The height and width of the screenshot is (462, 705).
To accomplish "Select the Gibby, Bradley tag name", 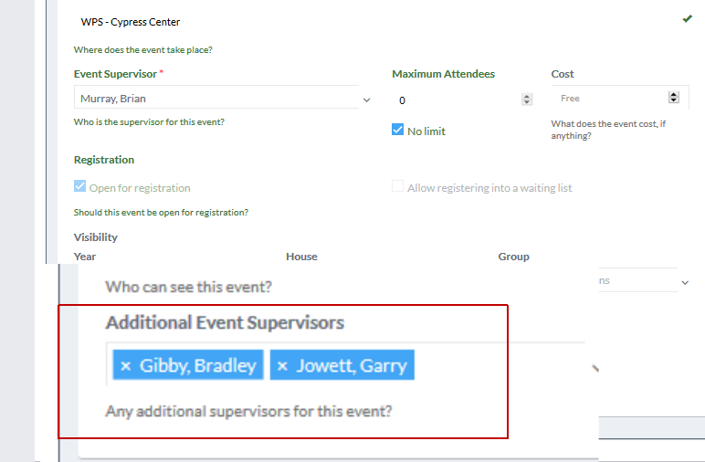I will (x=198, y=366).
